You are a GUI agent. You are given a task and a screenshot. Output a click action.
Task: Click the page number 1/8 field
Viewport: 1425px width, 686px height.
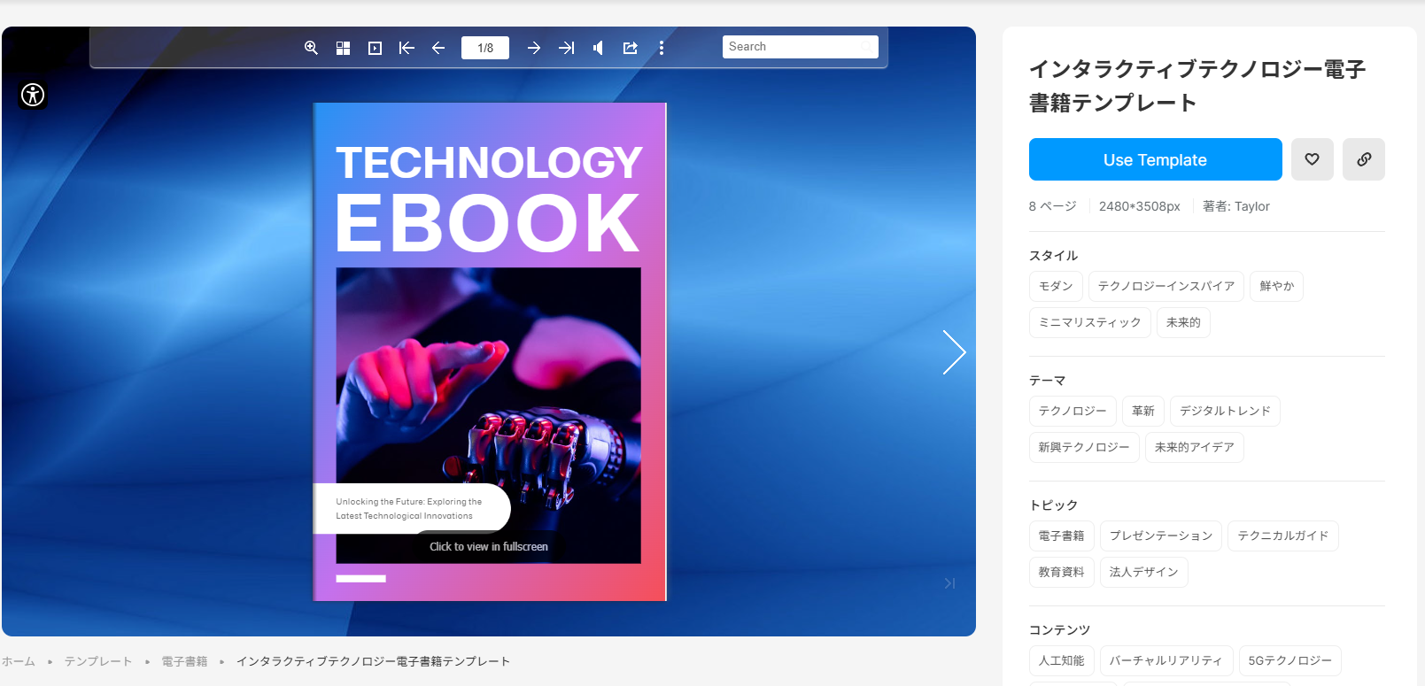[485, 48]
